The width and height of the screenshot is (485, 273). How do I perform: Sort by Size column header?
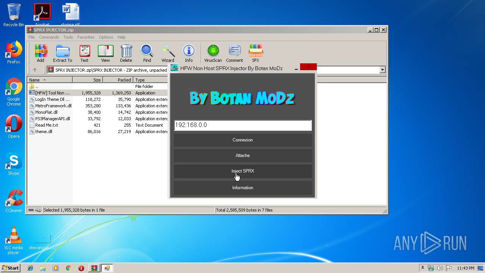[88, 80]
